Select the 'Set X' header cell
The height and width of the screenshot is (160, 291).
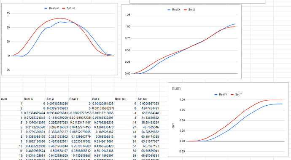[57, 99]
